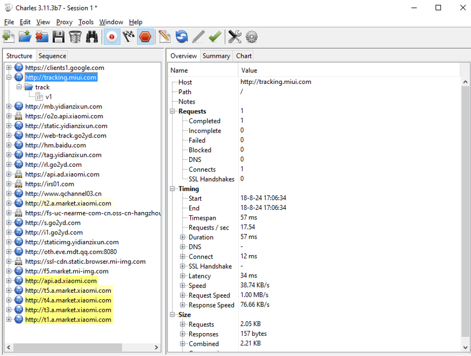Screen dimensions: 471x356
Task: Collapse the http://tracking.miui.com node
Action: 9,77
